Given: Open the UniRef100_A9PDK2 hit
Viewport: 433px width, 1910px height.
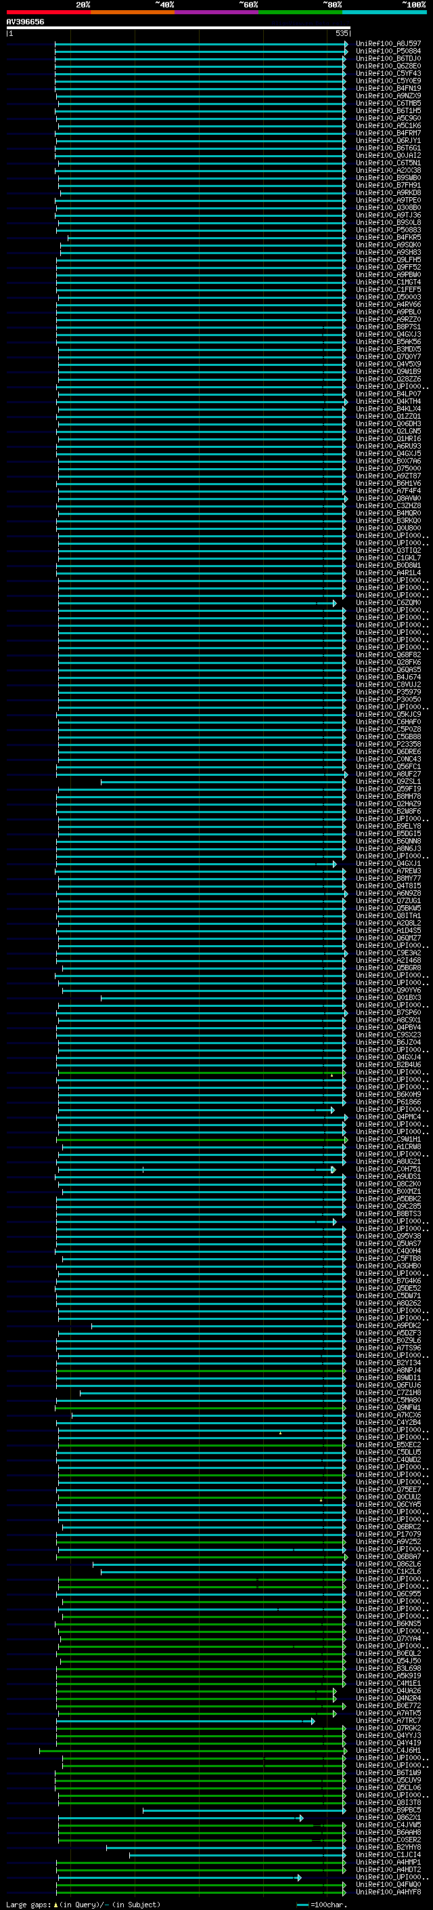Looking at the screenshot, I should (388, 1326).
